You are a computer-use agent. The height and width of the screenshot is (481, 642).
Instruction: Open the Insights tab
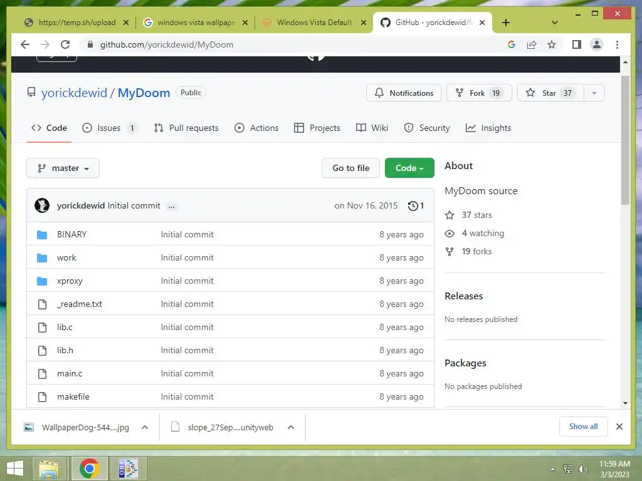(x=488, y=128)
